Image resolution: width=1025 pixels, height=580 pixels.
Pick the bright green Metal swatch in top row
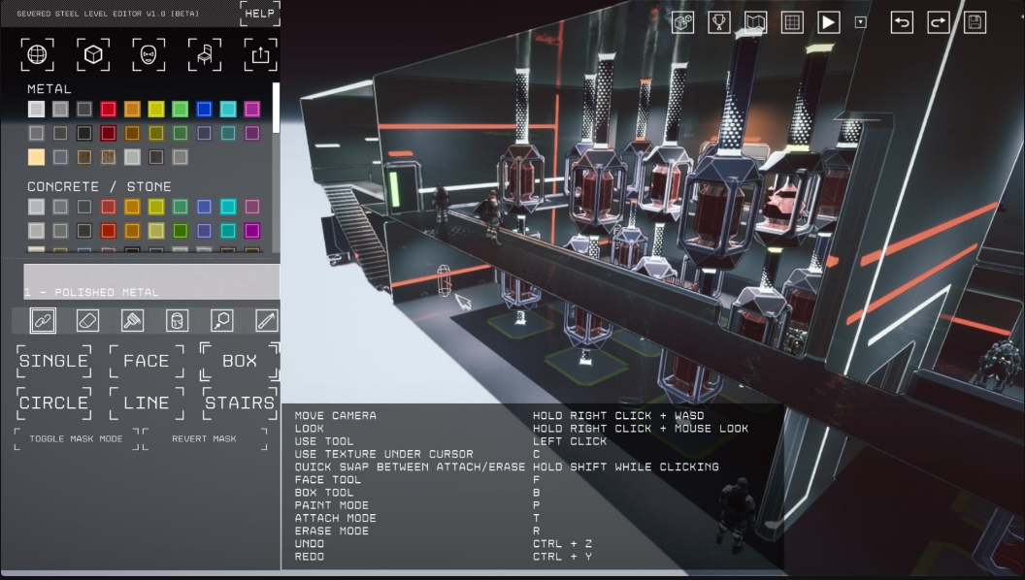181,109
